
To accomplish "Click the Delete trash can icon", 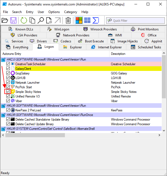I will [x=68, y=20].
